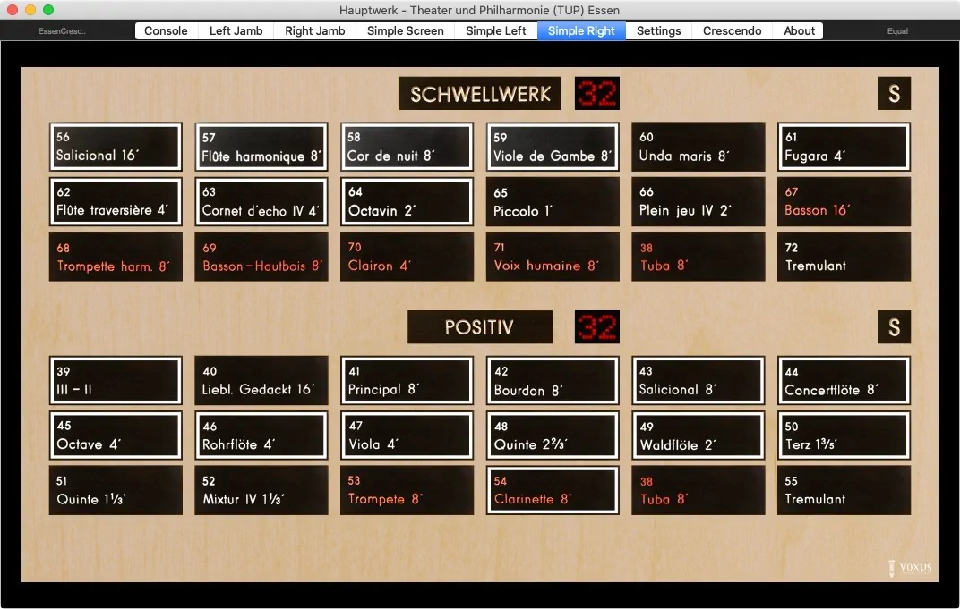Enable the Unda maris 8' stop
The width and height of the screenshot is (960, 609).
coord(699,147)
